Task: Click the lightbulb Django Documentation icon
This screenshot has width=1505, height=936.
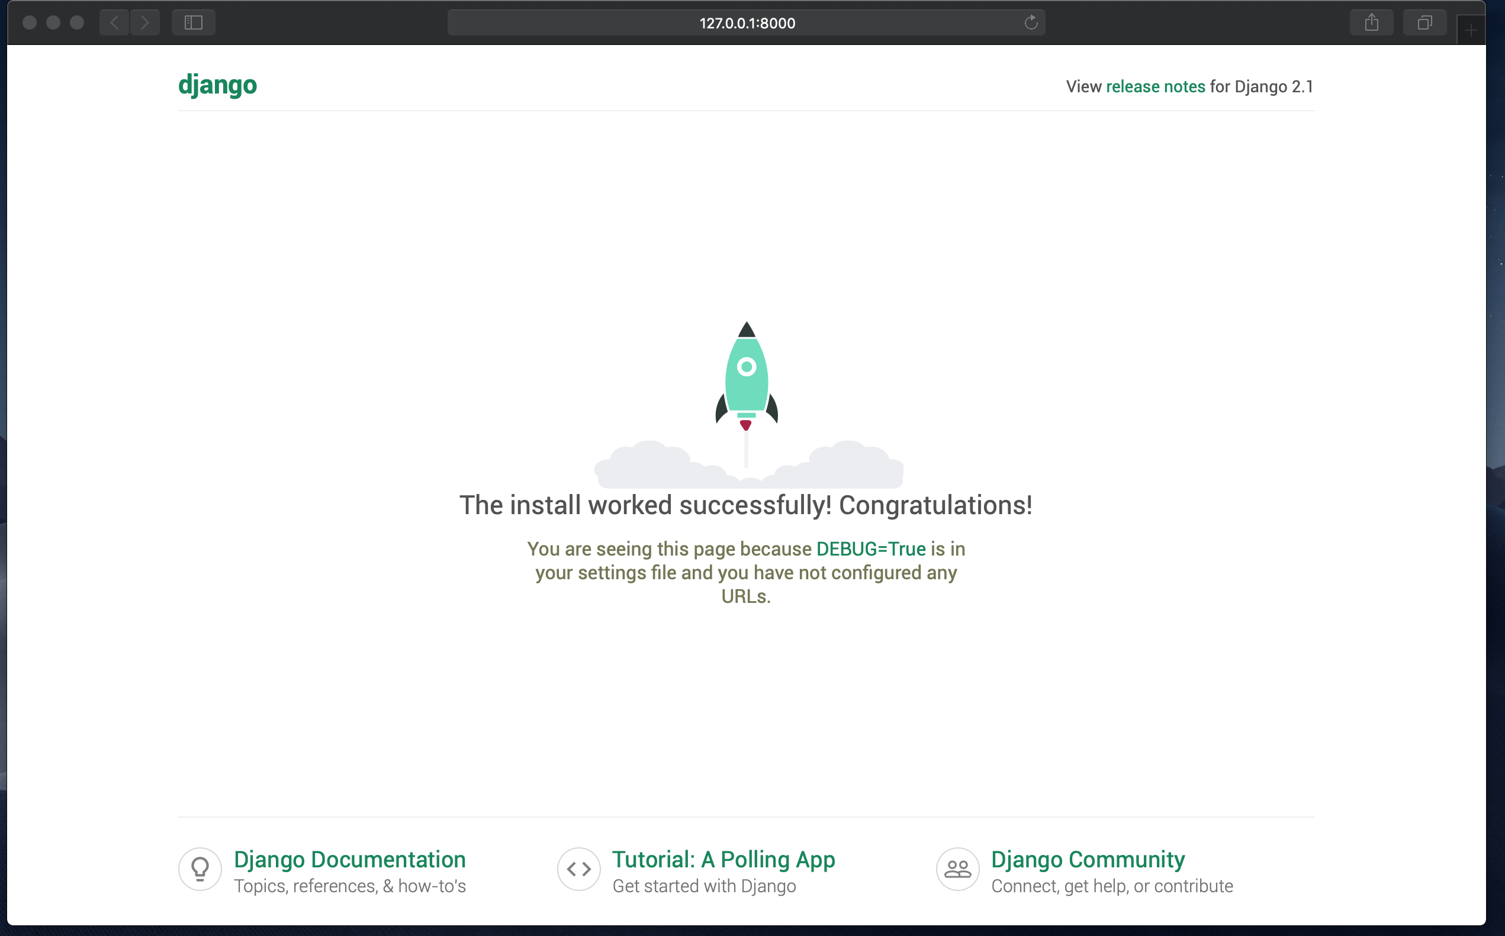Action: click(x=200, y=869)
